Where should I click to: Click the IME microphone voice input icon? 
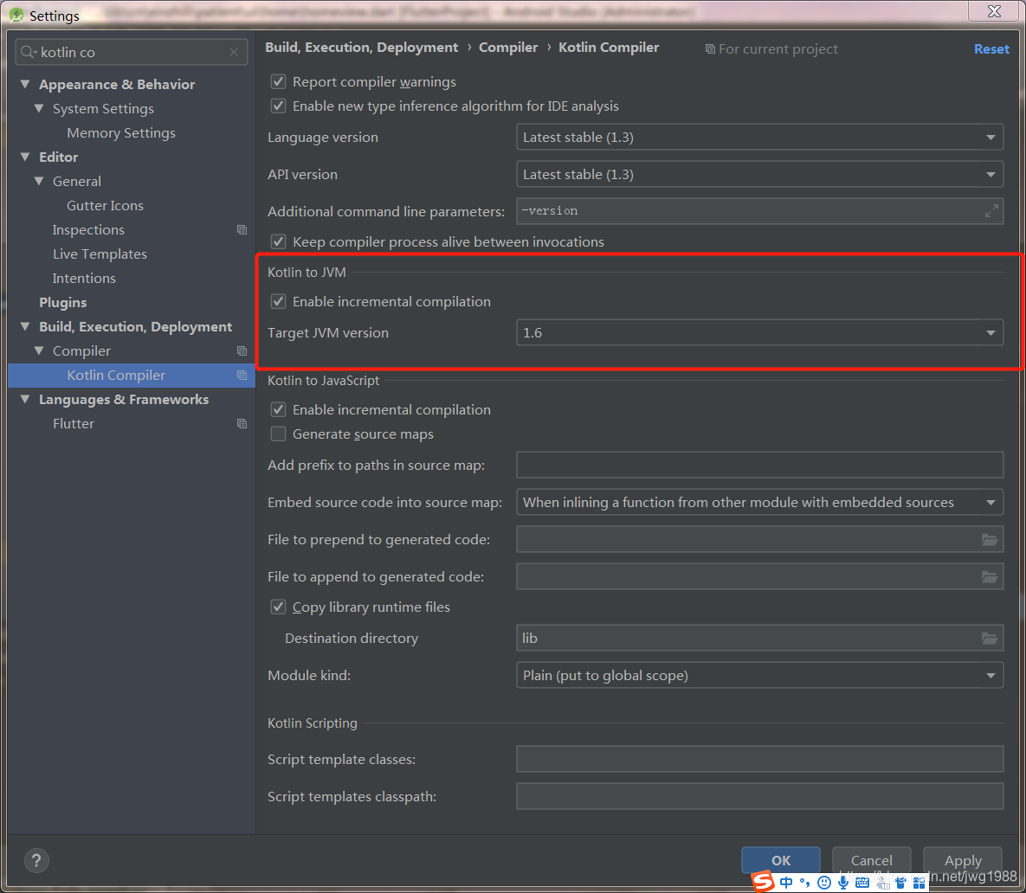(x=843, y=883)
